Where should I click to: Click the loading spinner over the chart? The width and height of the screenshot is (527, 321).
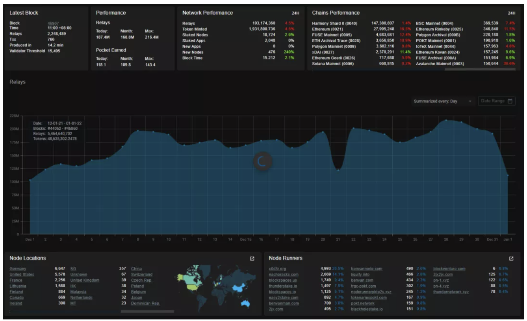click(263, 161)
